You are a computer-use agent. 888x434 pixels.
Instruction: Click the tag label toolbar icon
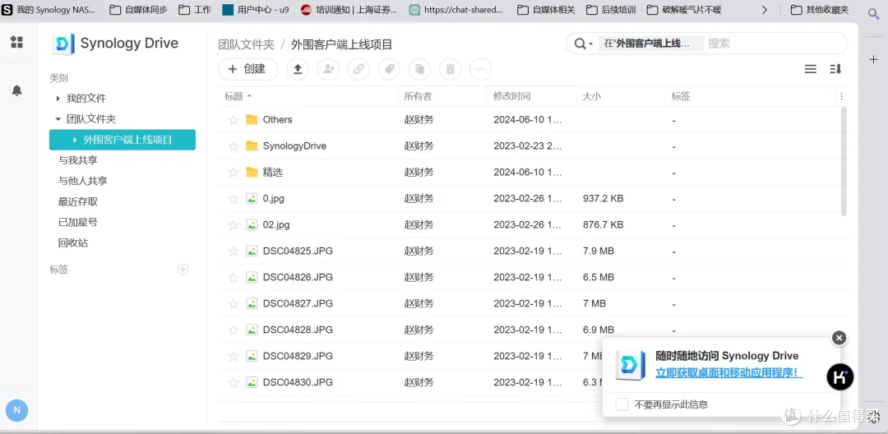[x=389, y=69]
